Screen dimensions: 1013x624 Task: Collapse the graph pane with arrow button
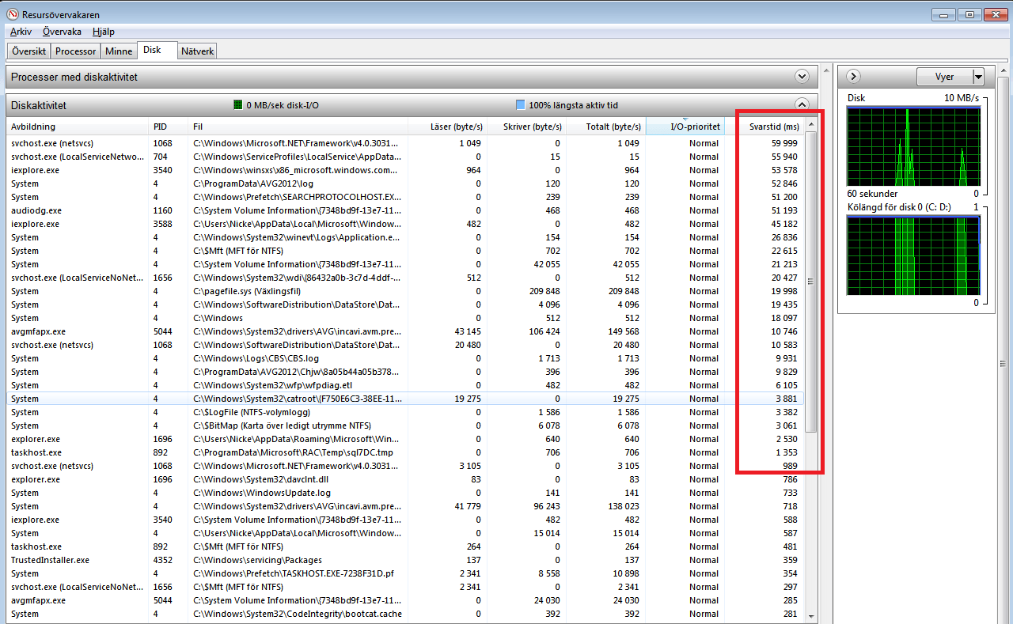click(x=853, y=77)
